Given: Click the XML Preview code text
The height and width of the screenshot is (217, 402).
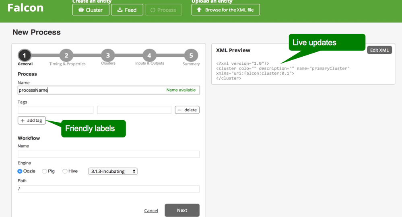Looking at the screenshot, I should (x=283, y=71).
